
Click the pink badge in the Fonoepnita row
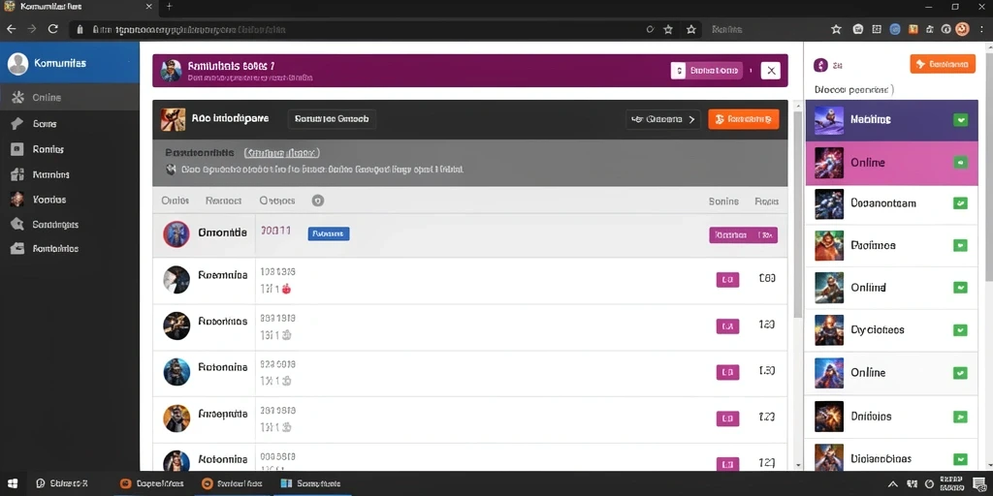point(727,418)
